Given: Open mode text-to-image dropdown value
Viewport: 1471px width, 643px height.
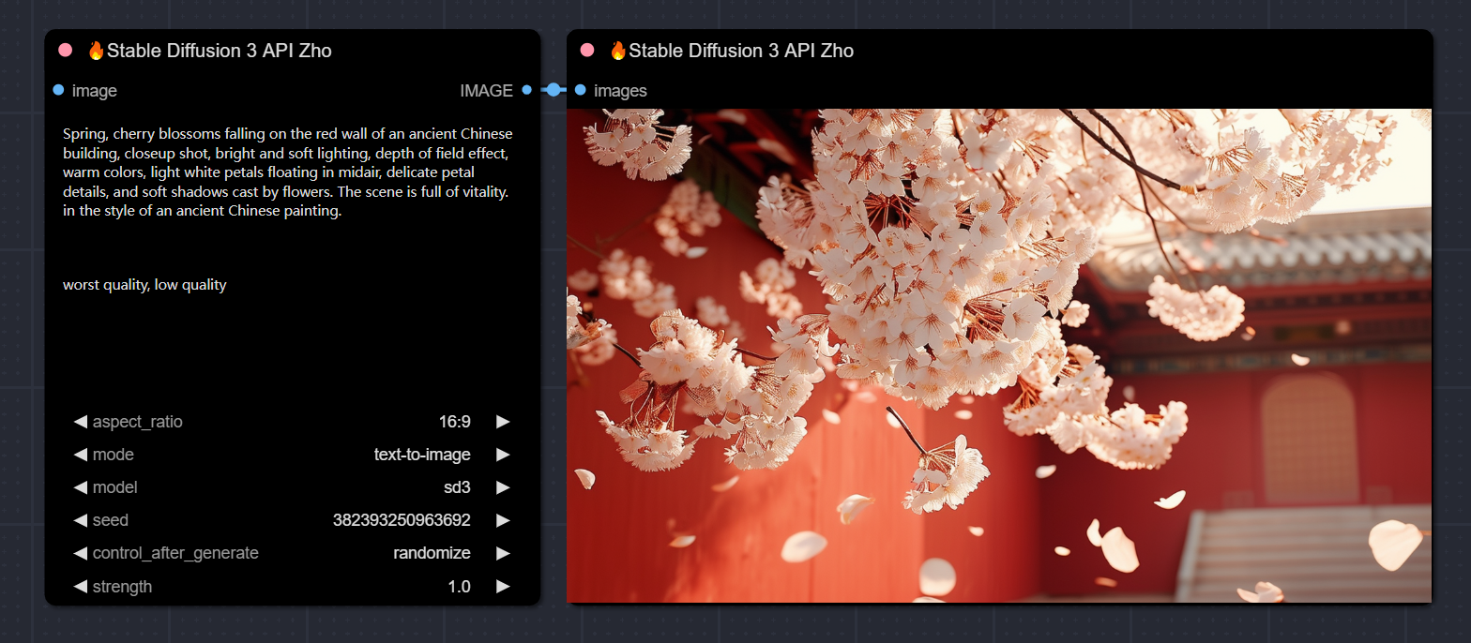Looking at the screenshot, I should [x=422, y=455].
